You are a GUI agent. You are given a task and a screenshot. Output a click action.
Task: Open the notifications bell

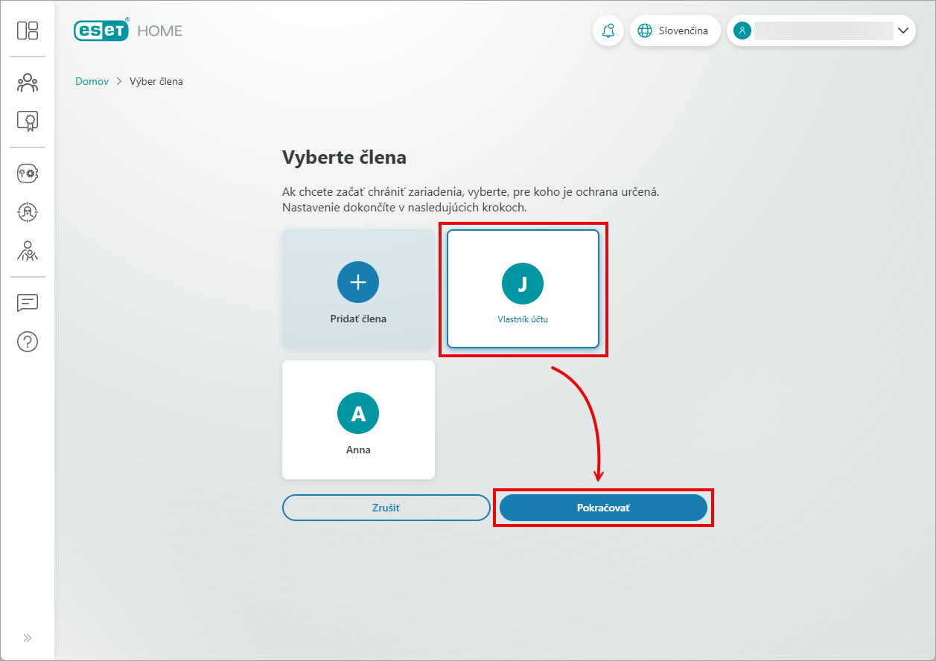(x=608, y=31)
